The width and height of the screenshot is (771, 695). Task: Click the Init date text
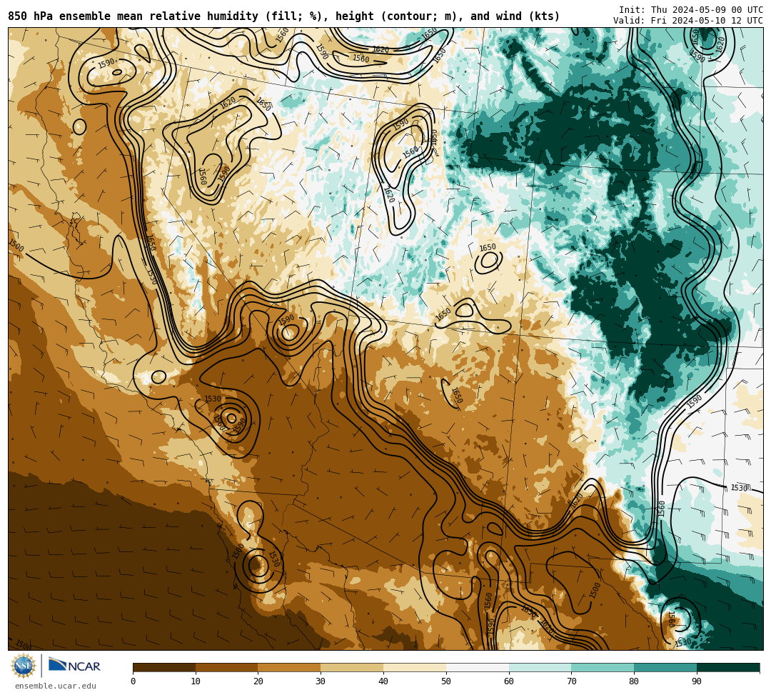691,10
